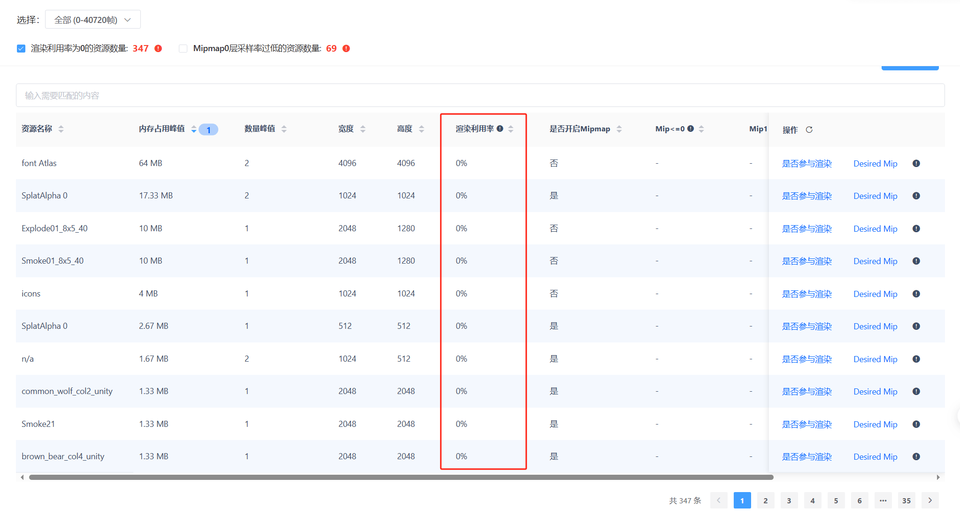This screenshot has height=516, width=960.
Task: Sort table by 资源名称 column
Action: coord(61,129)
